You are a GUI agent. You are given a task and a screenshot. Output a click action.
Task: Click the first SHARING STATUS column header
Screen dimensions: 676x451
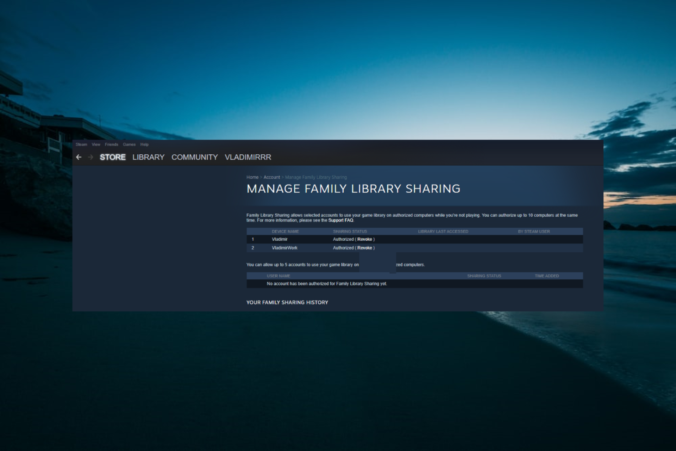click(350, 231)
